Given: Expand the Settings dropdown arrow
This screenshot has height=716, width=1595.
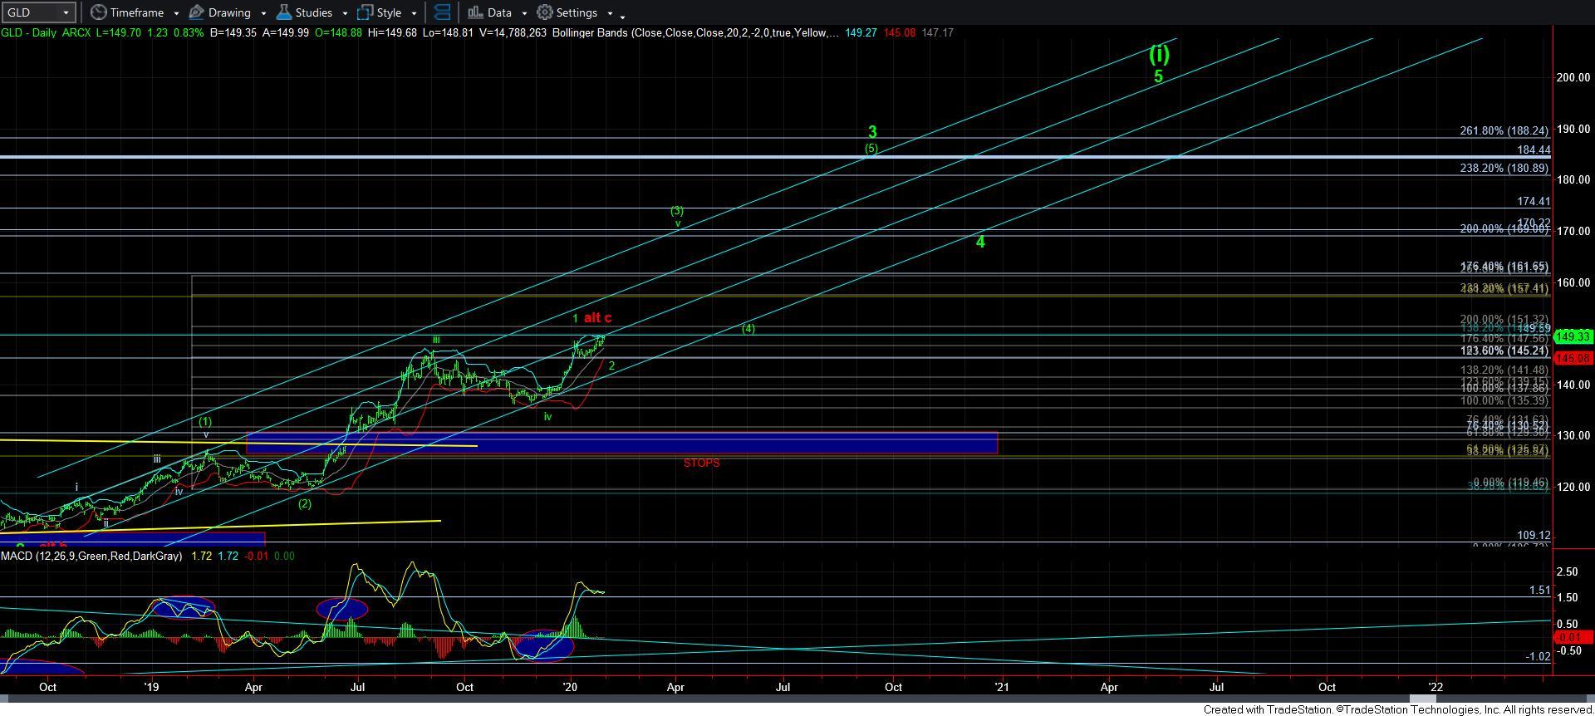Looking at the screenshot, I should point(610,13).
